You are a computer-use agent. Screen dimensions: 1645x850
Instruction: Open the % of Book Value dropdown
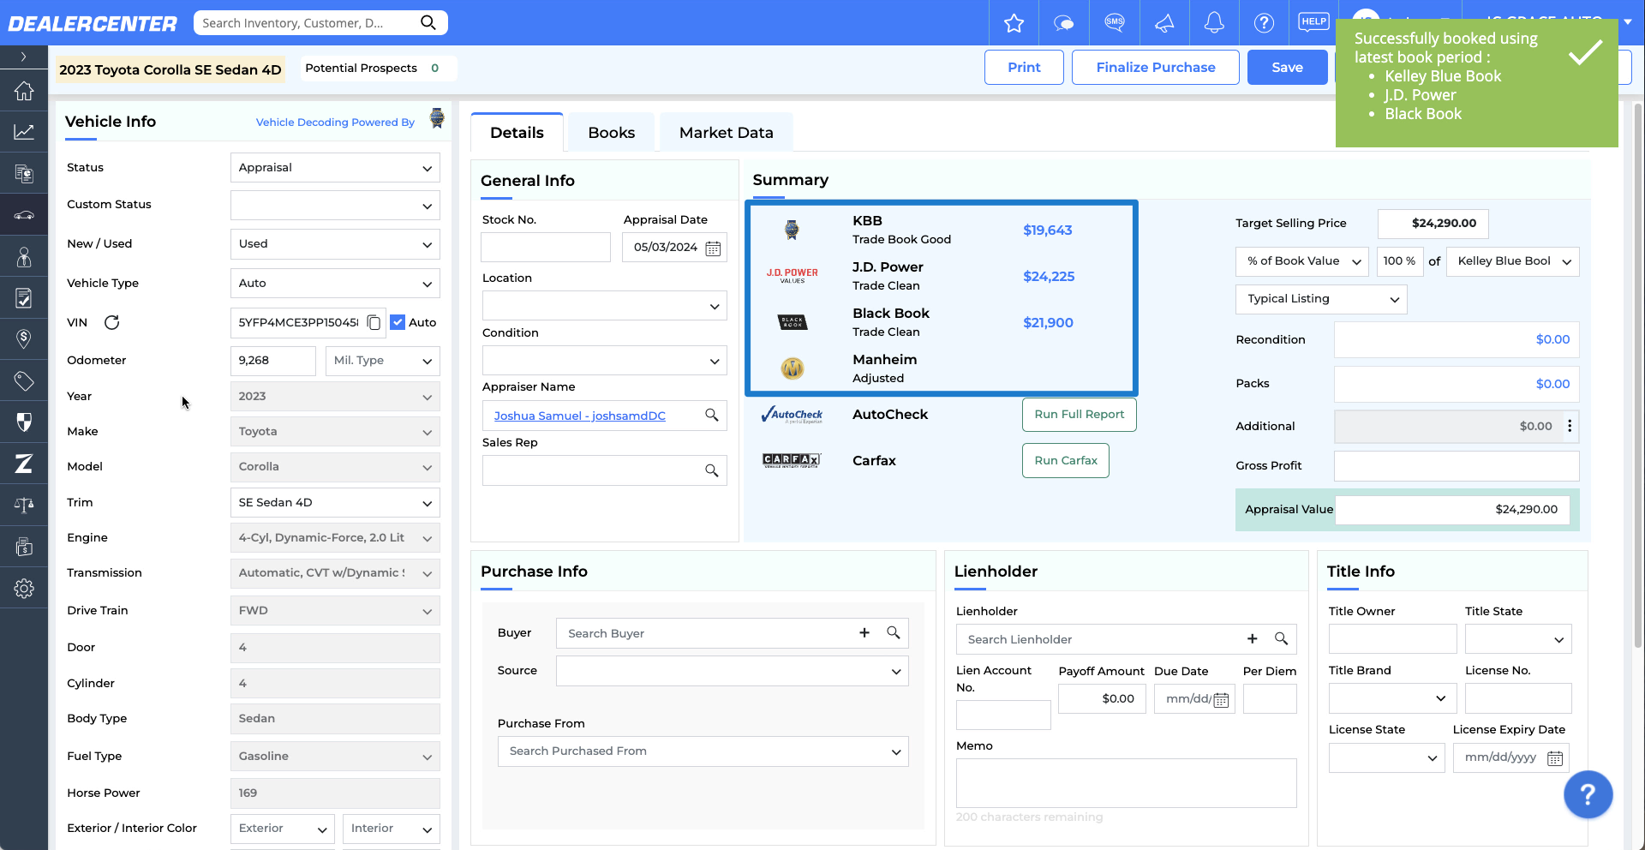1302,261
